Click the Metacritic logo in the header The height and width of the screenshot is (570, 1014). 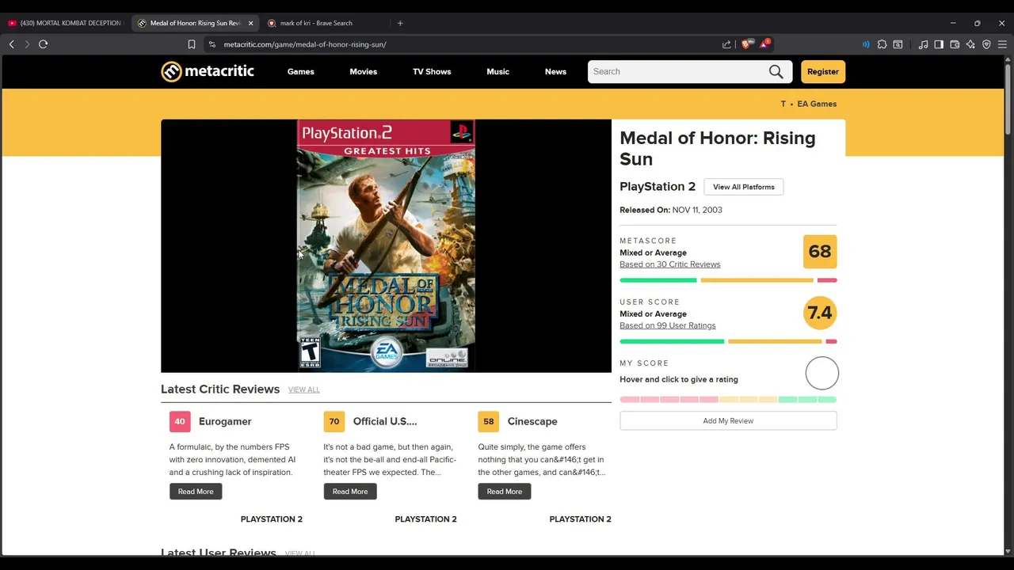[208, 71]
